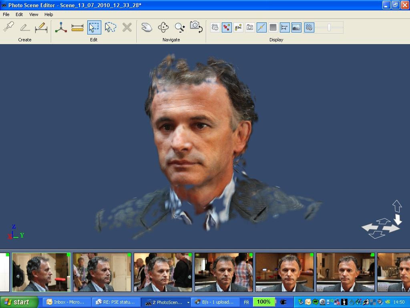Open the File menu

pyautogui.click(x=6, y=14)
